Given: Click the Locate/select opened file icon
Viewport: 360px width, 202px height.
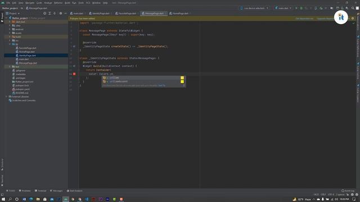Looking at the screenshot, I should click(45, 13).
